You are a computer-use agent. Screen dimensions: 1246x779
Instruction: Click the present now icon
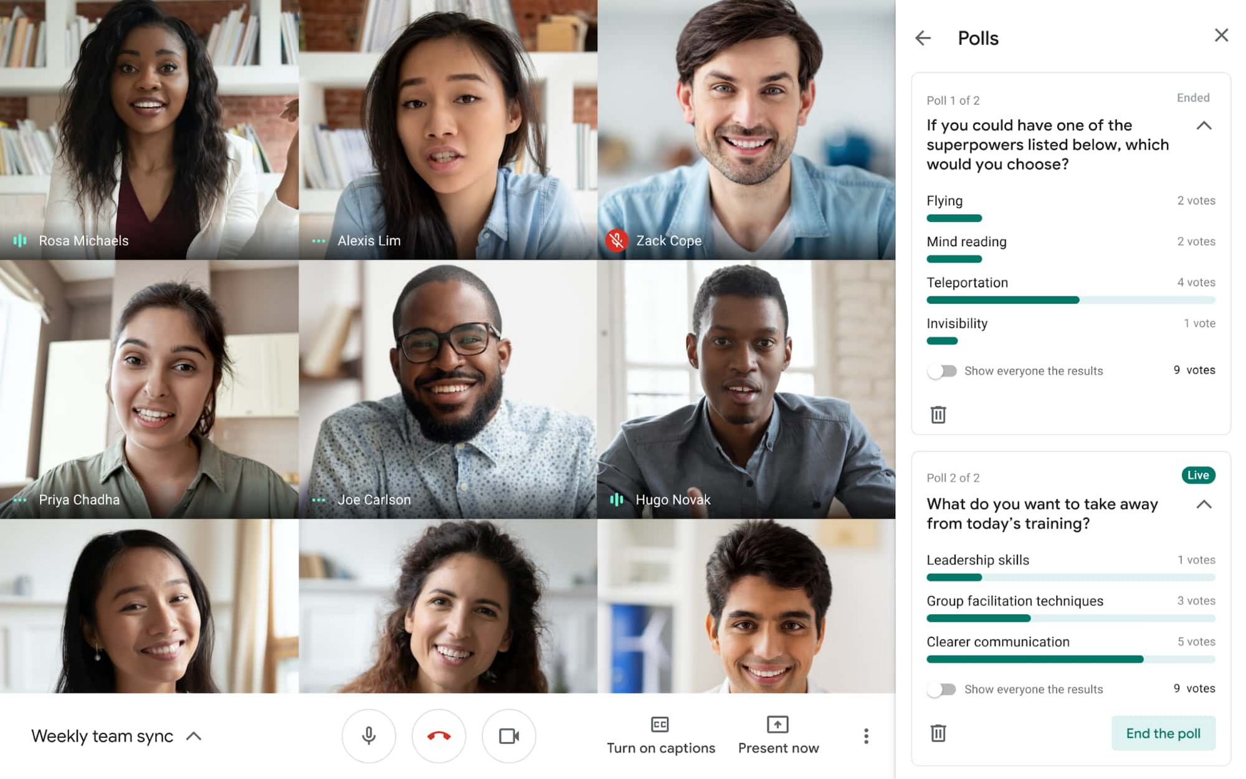pyautogui.click(x=777, y=724)
